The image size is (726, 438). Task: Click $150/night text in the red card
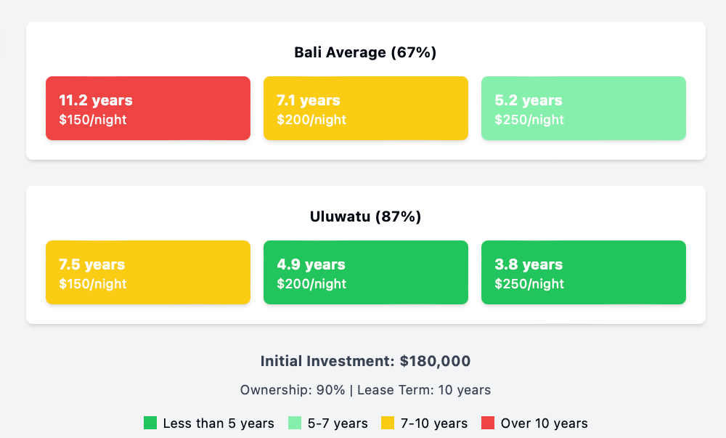click(93, 119)
